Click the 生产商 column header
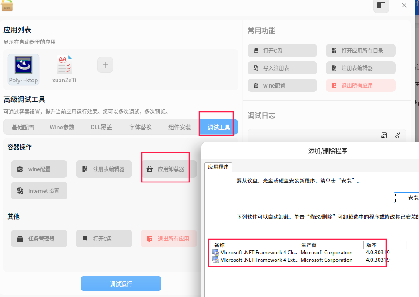Image resolution: width=419 pixels, height=297 pixels. coord(331,245)
